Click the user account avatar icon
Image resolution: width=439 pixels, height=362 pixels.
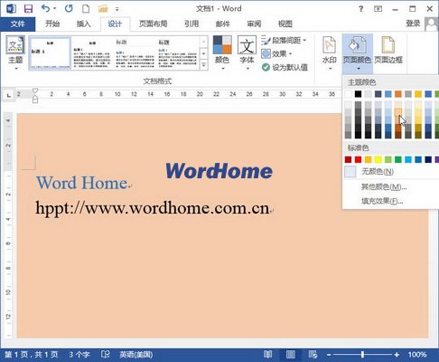(x=432, y=24)
